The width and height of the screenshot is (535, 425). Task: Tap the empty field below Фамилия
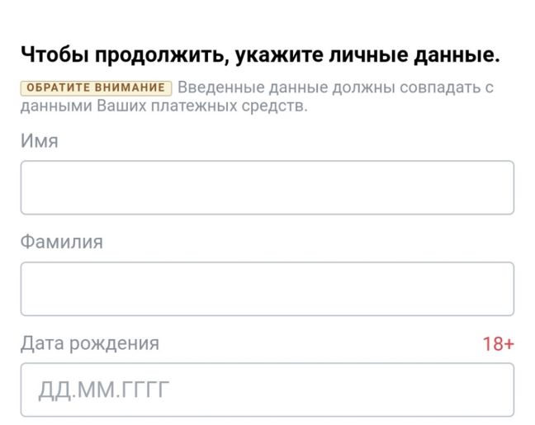(x=267, y=289)
